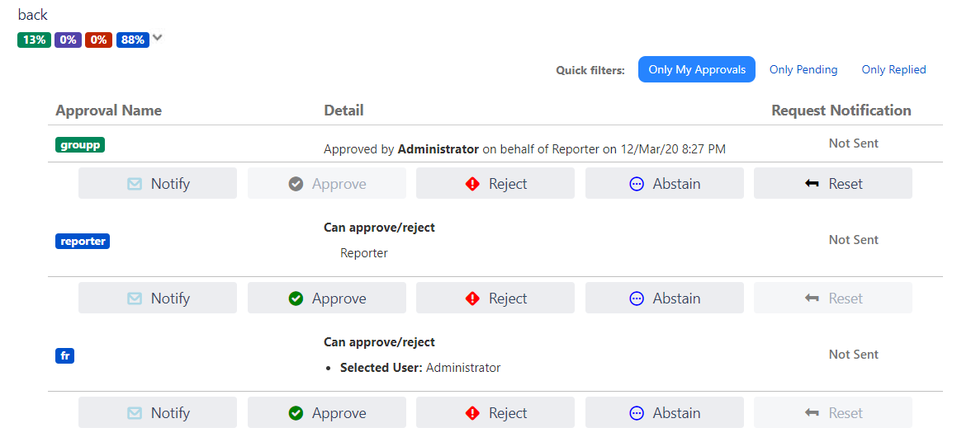Click the green 13% status badge
The height and width of the screenshot is (442, 976).
[34, 40]
